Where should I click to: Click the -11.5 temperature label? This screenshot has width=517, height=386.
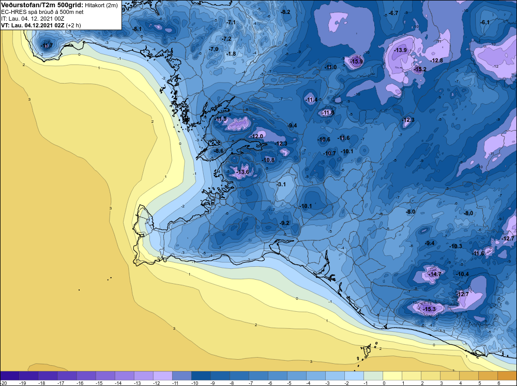point(221,119)
